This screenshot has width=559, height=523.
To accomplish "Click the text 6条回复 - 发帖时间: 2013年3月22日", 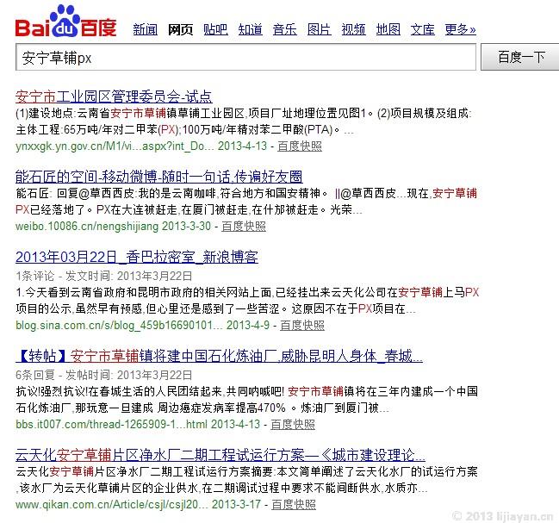I will 103,375.
